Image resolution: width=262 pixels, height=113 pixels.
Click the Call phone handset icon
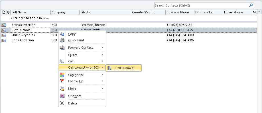[x=62, y=61]
